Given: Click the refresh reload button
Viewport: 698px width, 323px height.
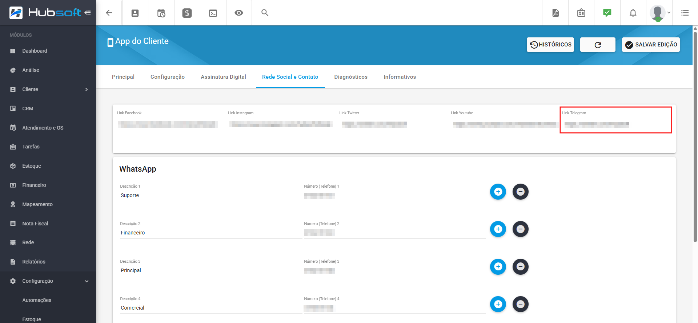Looking at the screenshot, I should tap(598, 45).
